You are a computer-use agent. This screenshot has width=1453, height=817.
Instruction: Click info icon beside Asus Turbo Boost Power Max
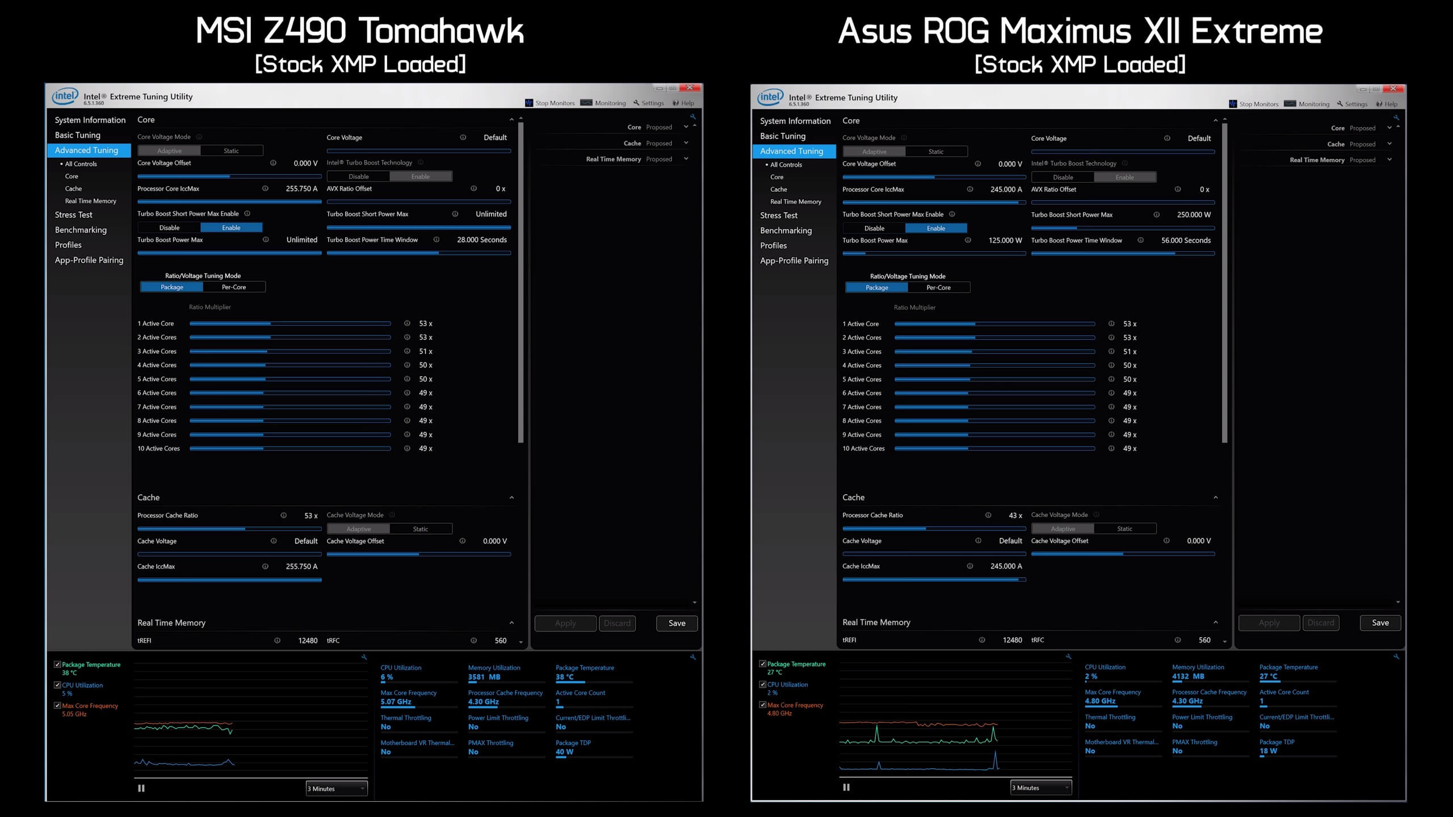pyautogui.click(x=968, y=240)
